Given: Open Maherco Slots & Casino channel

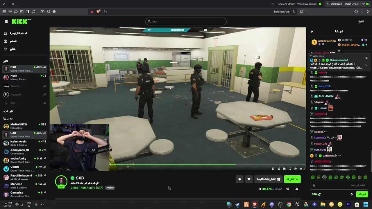Looking at the screenshot, I should tap(25, 186).
